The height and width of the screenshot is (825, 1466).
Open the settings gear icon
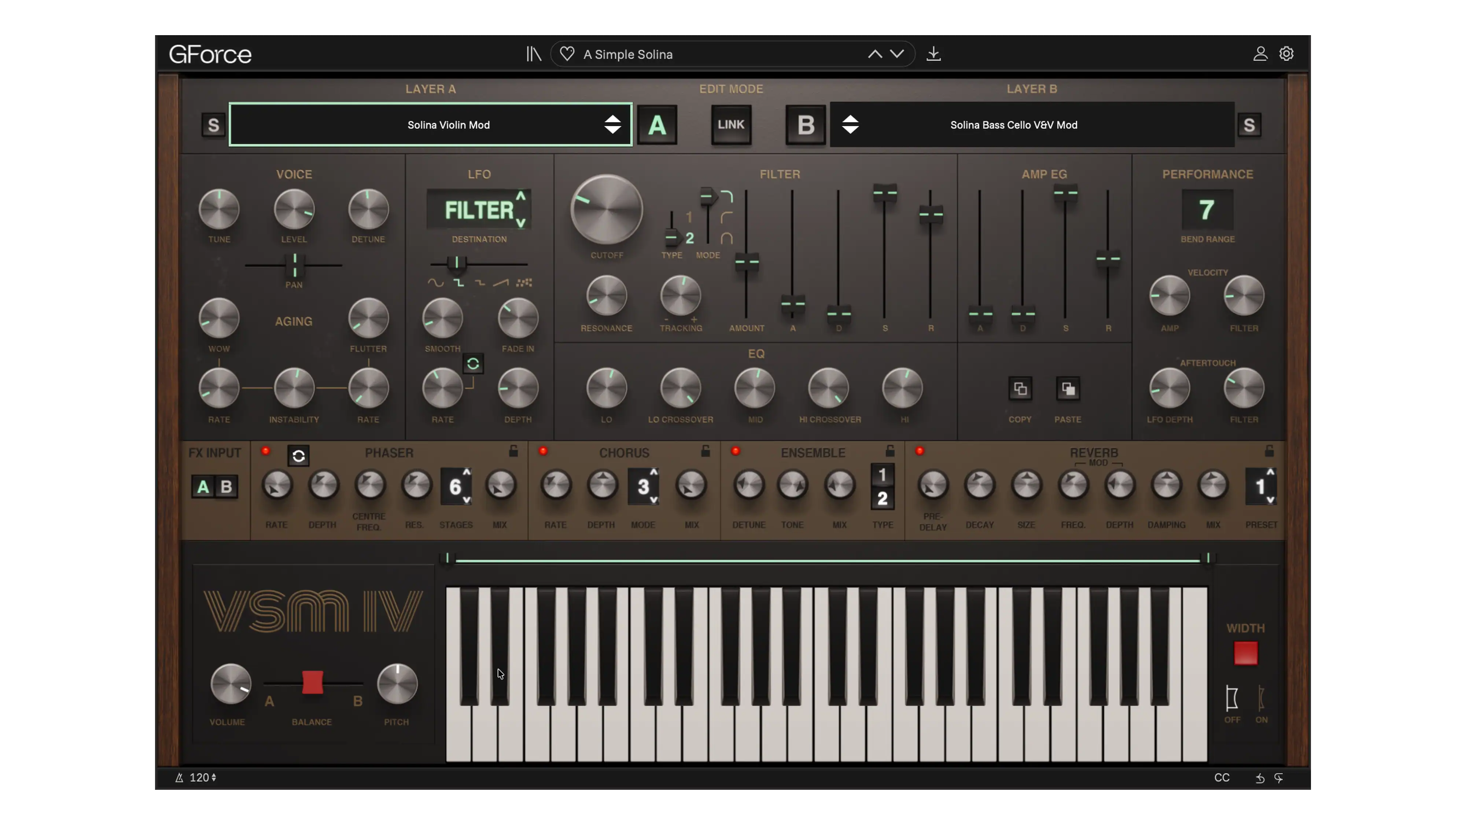1286,54
